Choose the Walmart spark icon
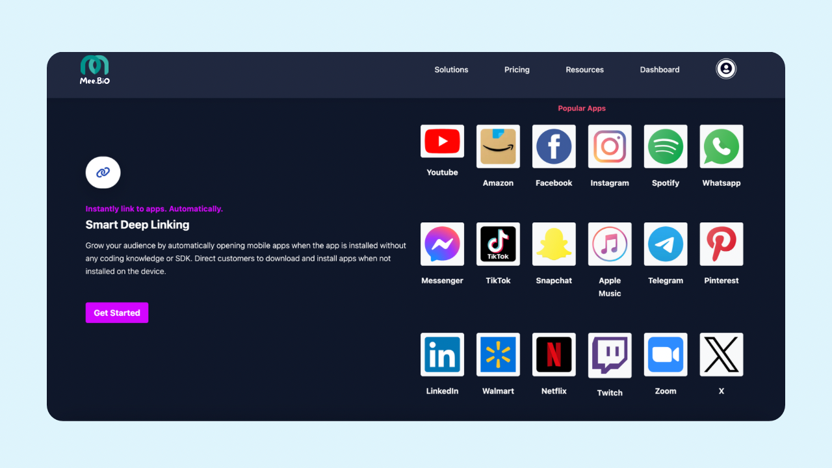The image size is (832, 468). click(498, 354)
